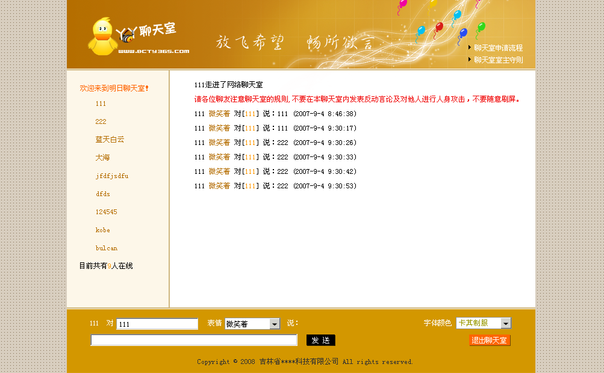Select user 111 in online list
Screen dimensions: 604x373
tap(101, 104)
